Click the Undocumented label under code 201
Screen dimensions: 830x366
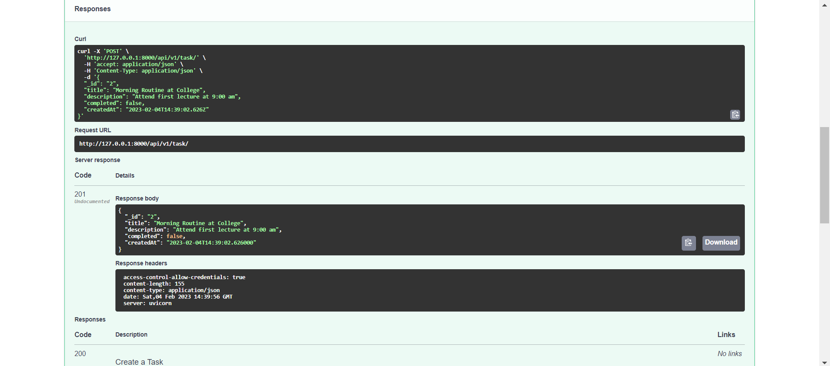tap(92, 201)
